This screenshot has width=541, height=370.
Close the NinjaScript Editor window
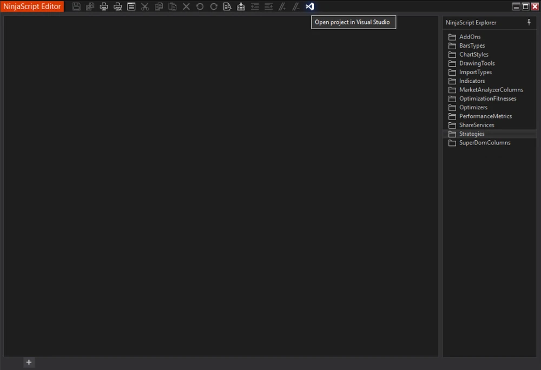(535, 6)
